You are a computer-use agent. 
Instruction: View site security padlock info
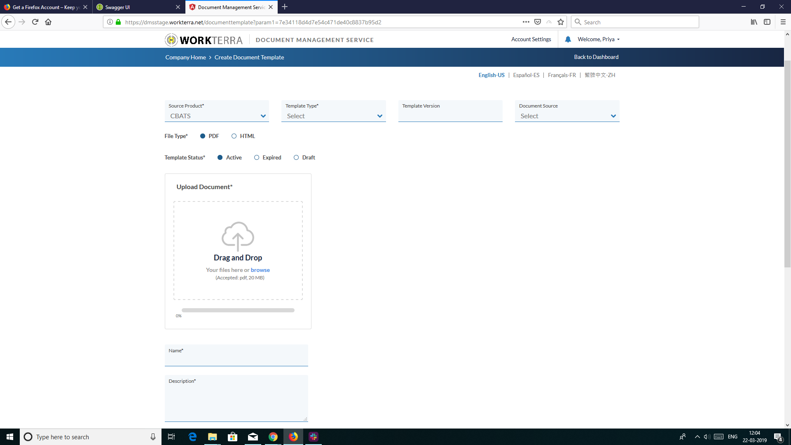(118, 22)
